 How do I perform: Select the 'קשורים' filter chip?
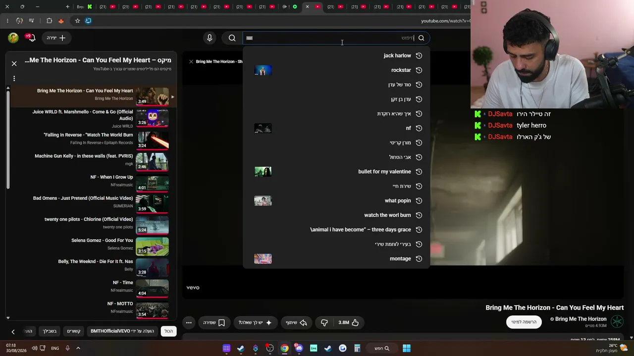pos(74,331)
